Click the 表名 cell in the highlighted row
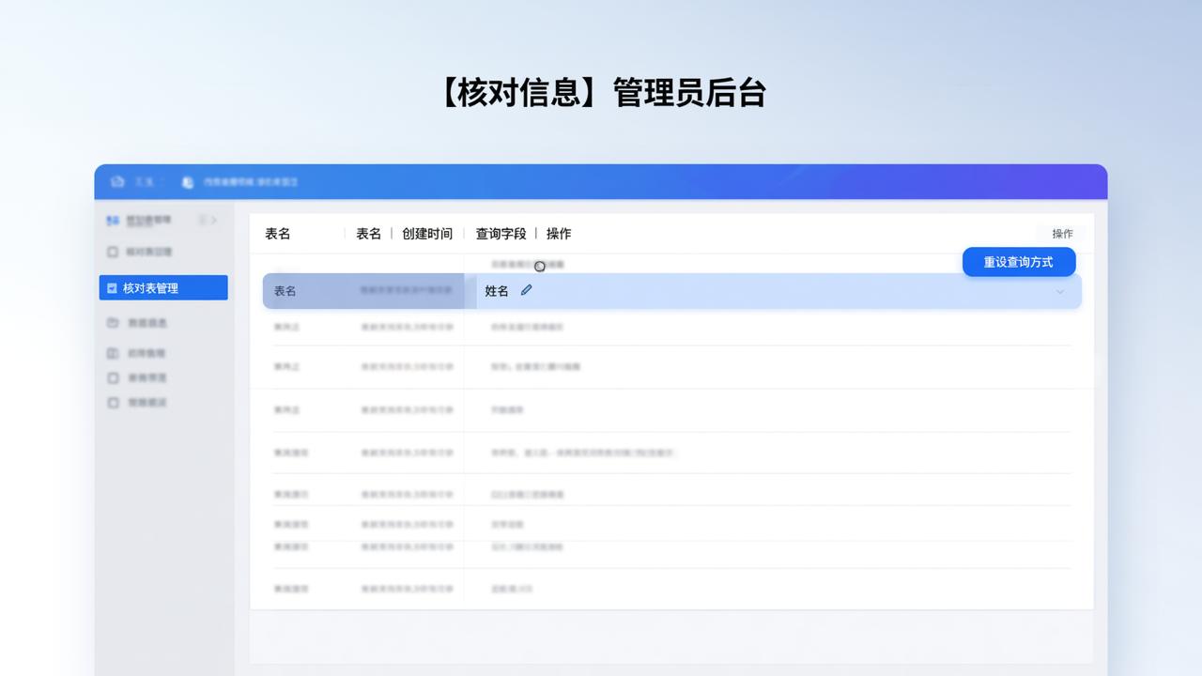 (x=285, y=291)
